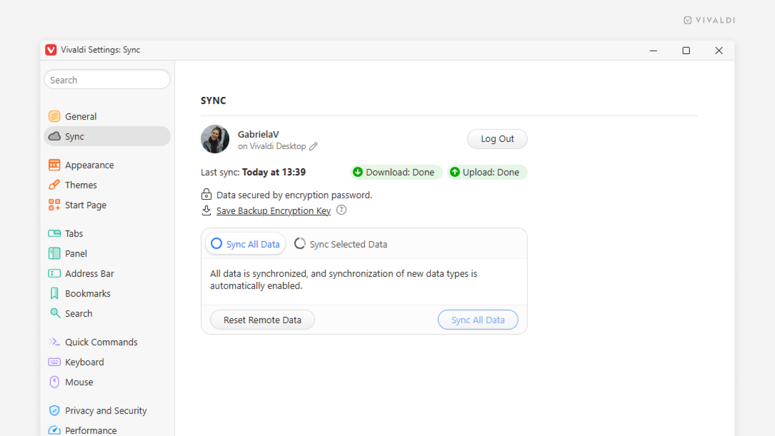Click lock icon beside encryption message
The height and width of the screenshot is (436, 775).
(206, 194)
